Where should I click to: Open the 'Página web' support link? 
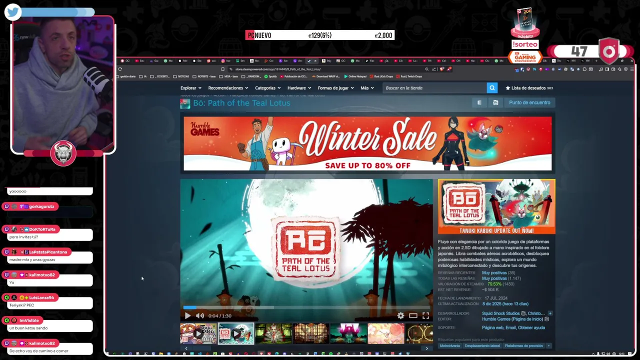[x=492, y=328]
